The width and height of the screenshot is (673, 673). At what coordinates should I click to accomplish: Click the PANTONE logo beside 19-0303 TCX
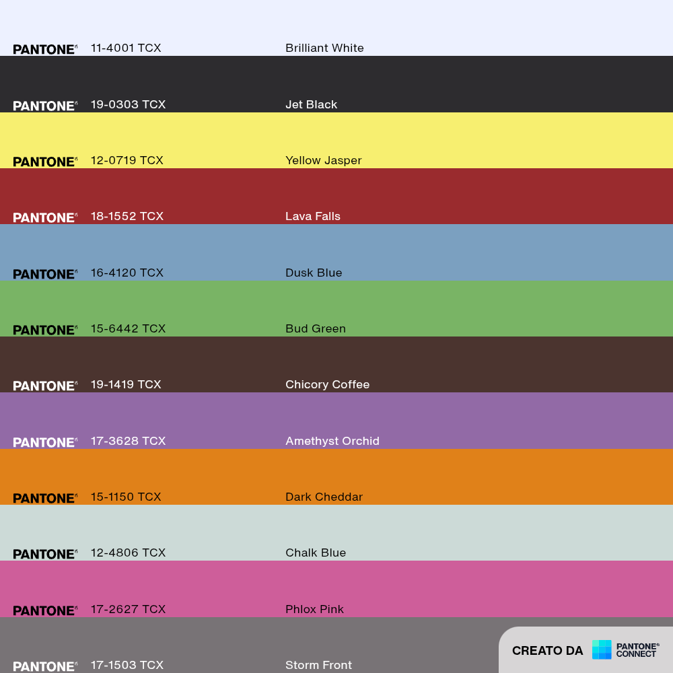pyautogui.click(x=45, y=106)
